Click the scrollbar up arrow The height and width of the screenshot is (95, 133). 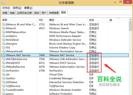point(130,20)
